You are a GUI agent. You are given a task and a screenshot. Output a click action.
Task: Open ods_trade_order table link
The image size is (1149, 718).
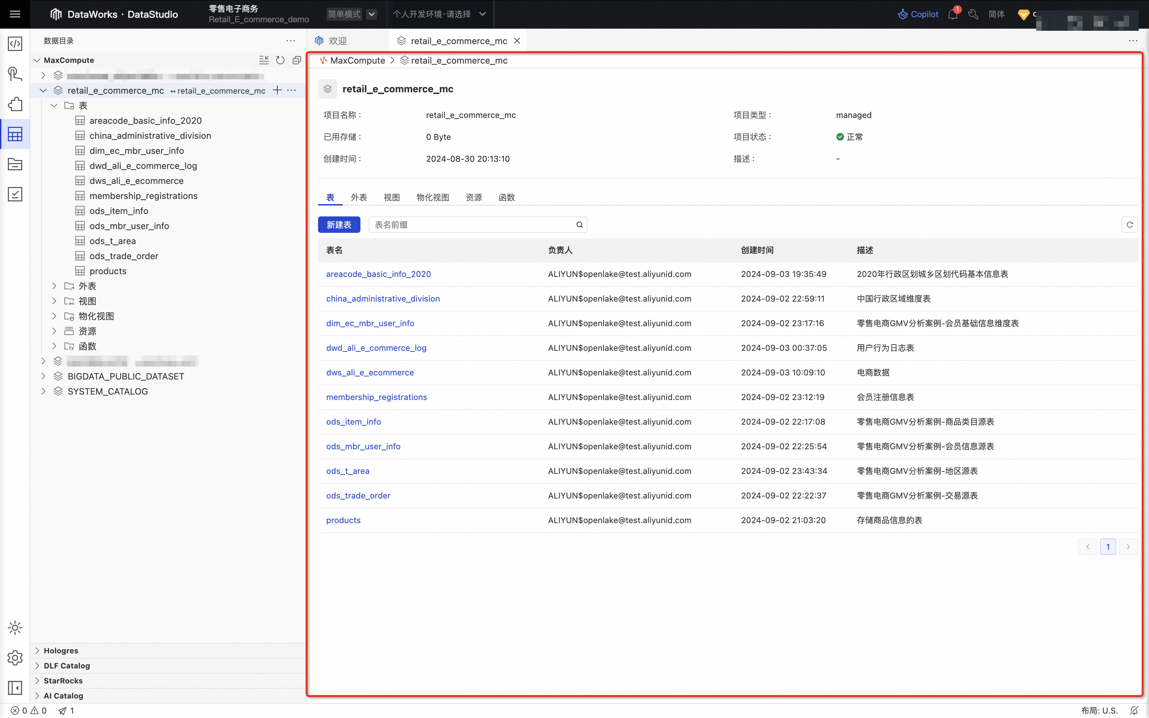pyautogui.click(x=358, y=495)
